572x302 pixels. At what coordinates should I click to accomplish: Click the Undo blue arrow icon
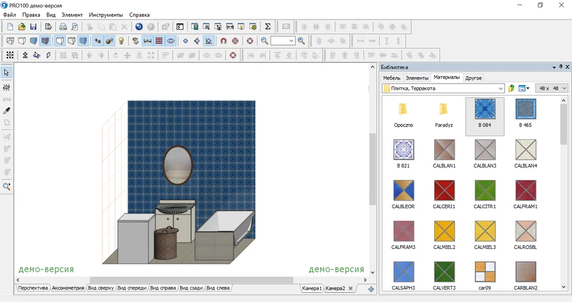tap(139, 26)
